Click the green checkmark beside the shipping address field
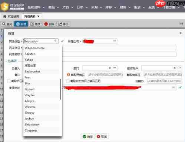Screen dimensions: 185x142 (180, 87)
